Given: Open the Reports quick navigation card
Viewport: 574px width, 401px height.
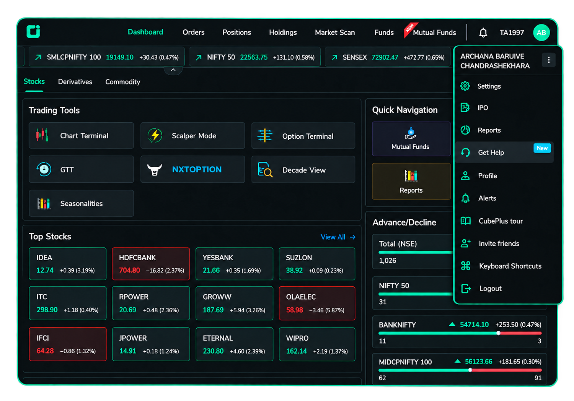Looking at the screenshot, I should tap(411, 181).
